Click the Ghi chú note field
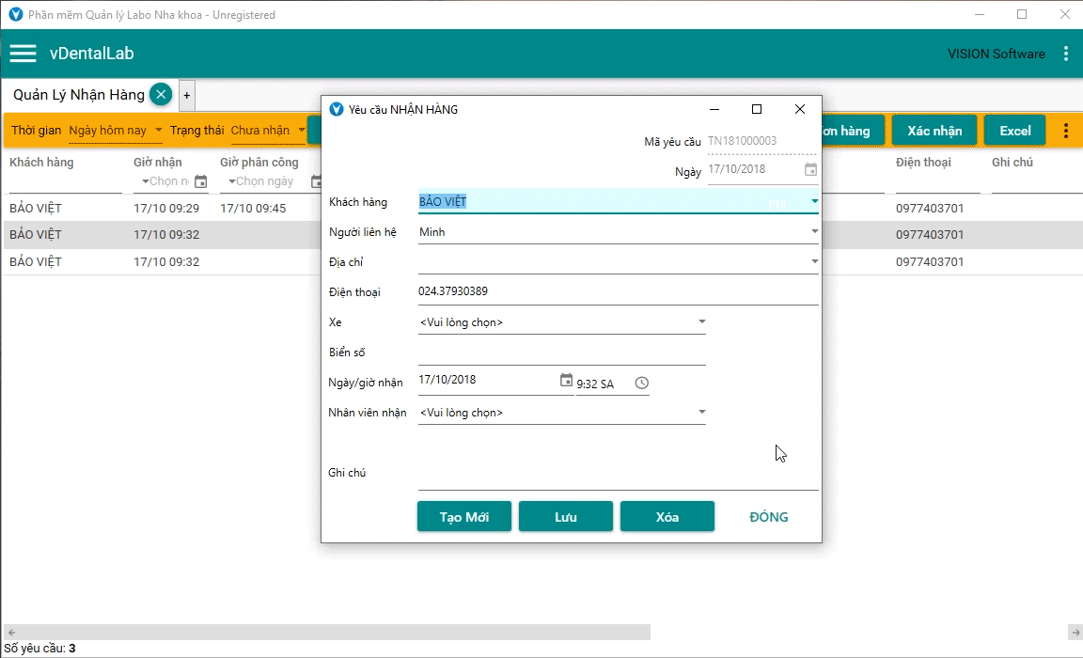Viewport: 1083px width, 658px height. 619,474
